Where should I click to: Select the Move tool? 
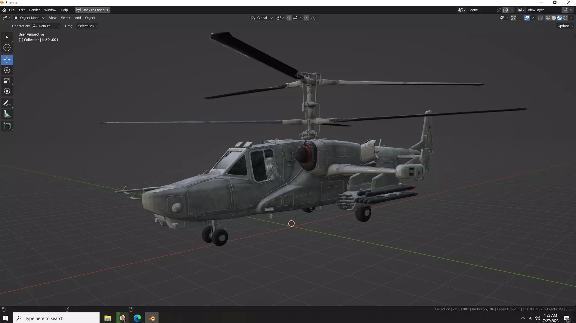[7, 60]
